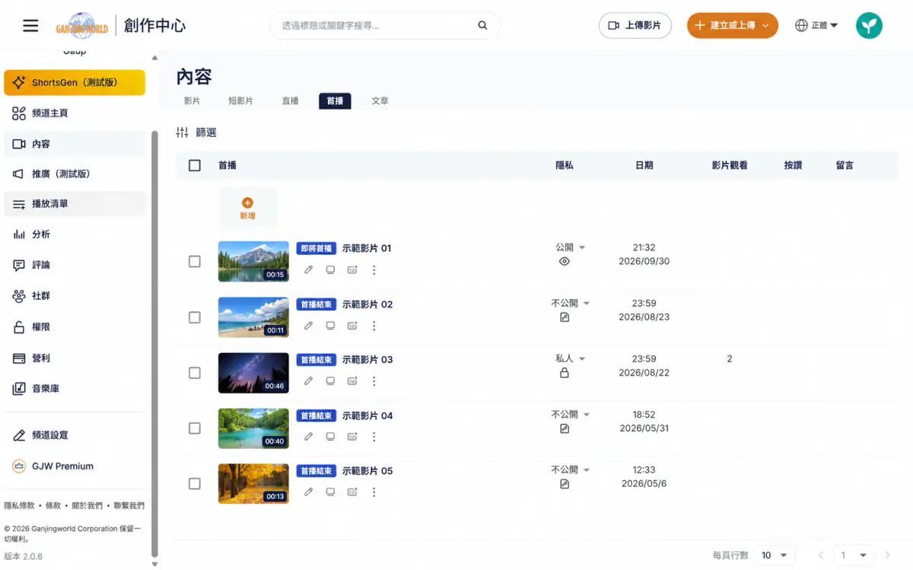
Task: Open more options for 示範影片 03
Action: (374, 381)
